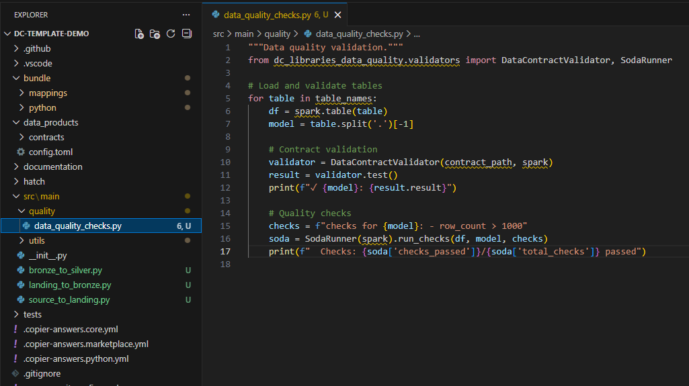Image resolution: width=689 pixels, height=386 pixels.
Task: Select data_quality_checks.py in file tree
Action: 101,226
